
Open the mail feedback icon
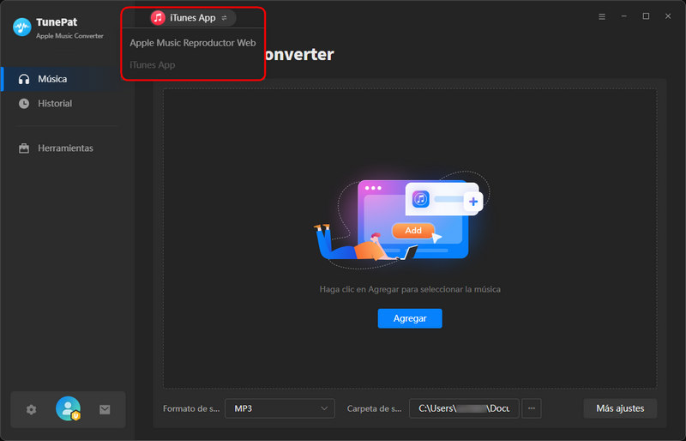click(105, 410)
